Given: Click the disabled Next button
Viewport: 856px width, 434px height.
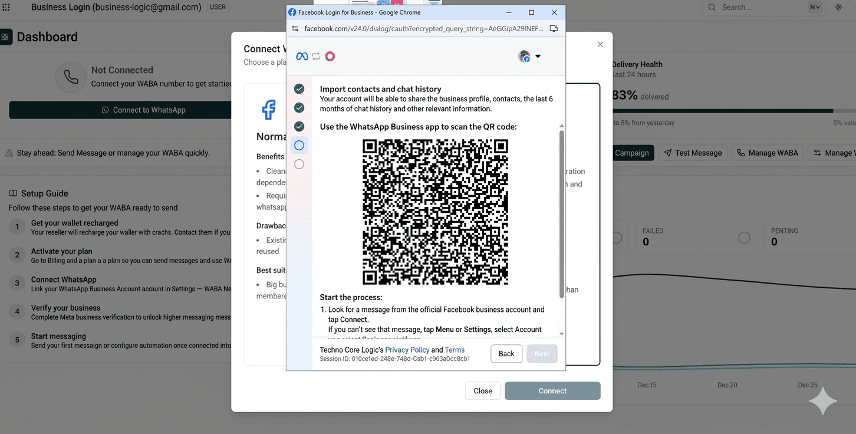Looking at the screenshot, I should 542,354.
